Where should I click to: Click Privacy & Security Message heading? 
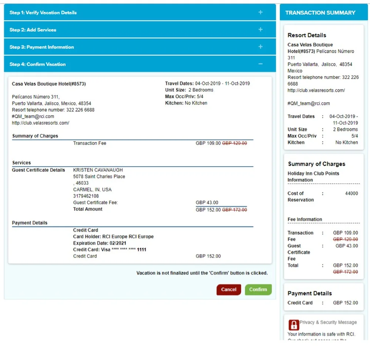point(328,322)
